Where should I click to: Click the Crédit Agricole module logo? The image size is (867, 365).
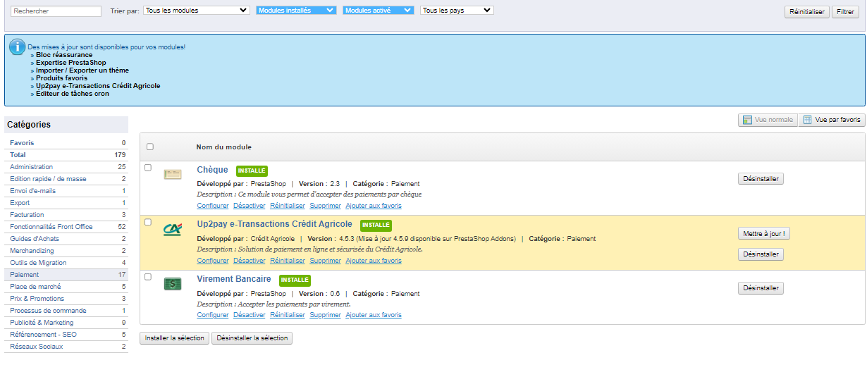pos(172,229)
